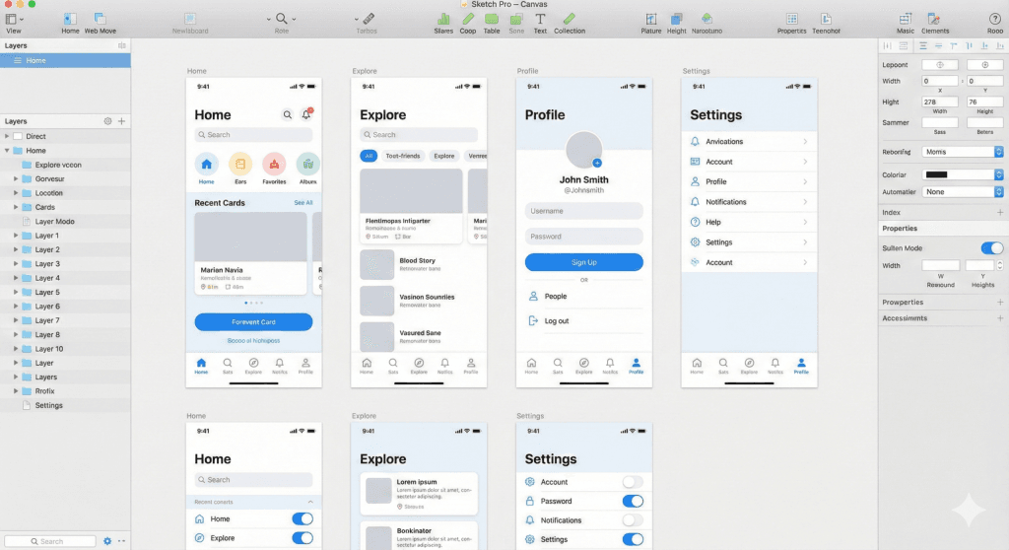The width and height of the screenshot is (1009, 550).
Task: Add a layer with plus icon
Action: pos(121,121)
